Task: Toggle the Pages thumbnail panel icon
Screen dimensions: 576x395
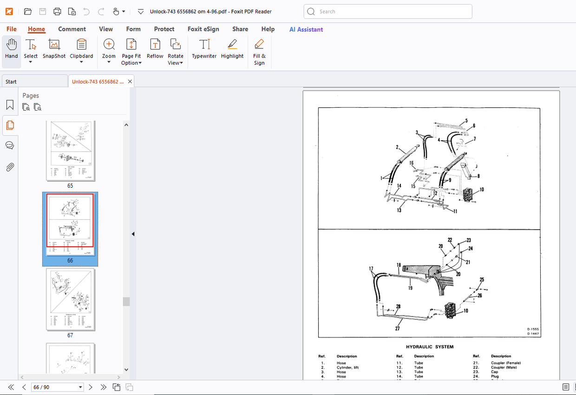Action: point(10,125)
